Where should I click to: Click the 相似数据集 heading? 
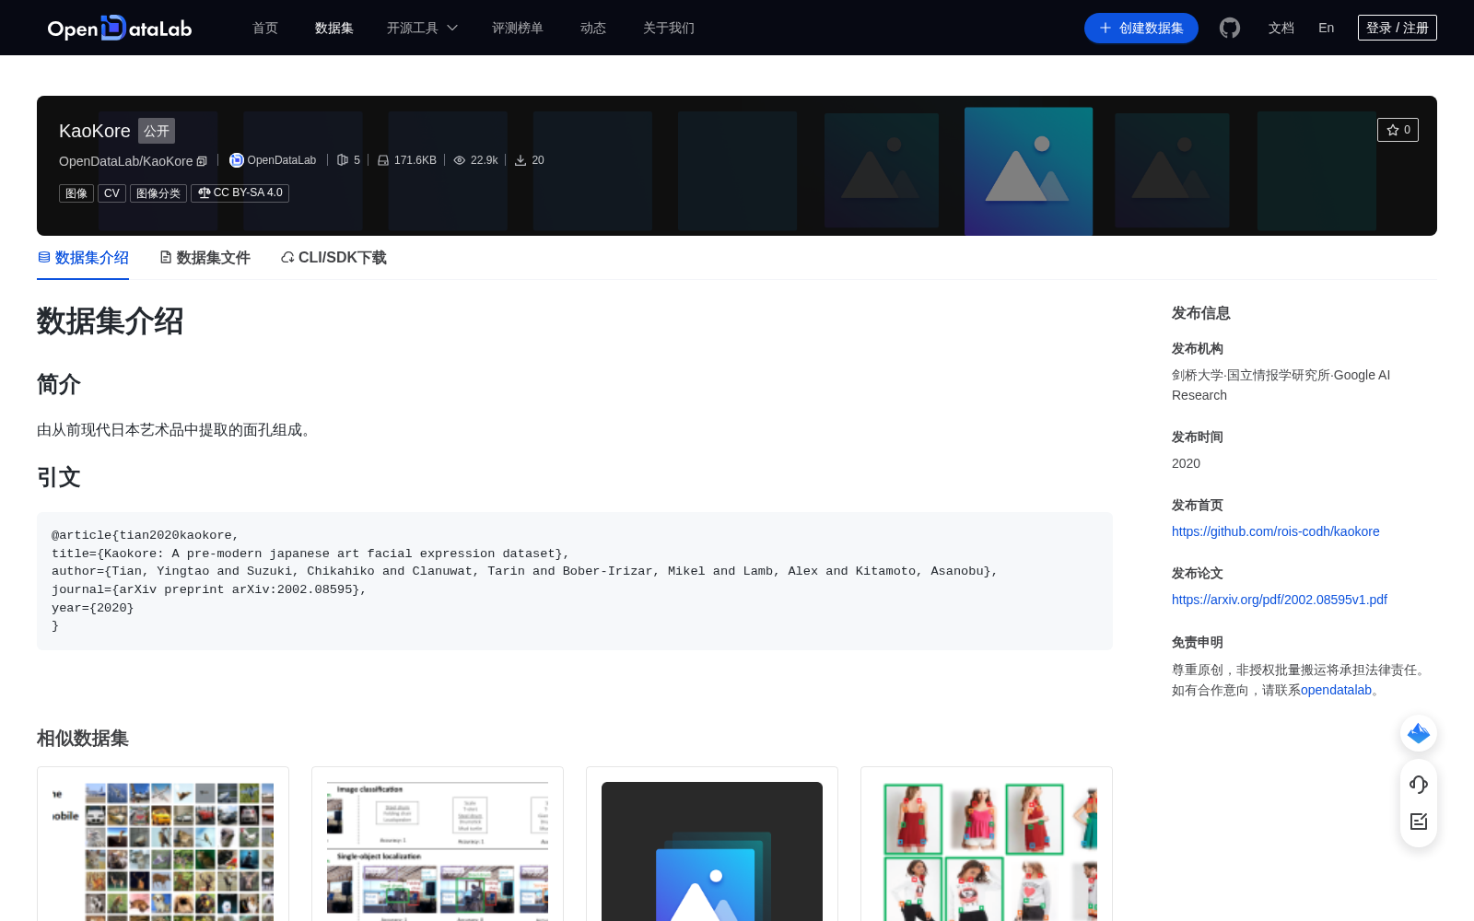pyautogui.click(x=83, y=739)
